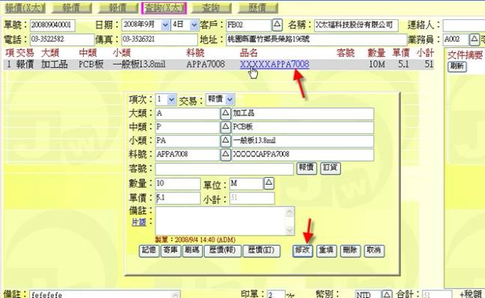Open the lookup triangle next to 小類 code
This screenshot has height=298, width=485.
(x=226, y=141)
